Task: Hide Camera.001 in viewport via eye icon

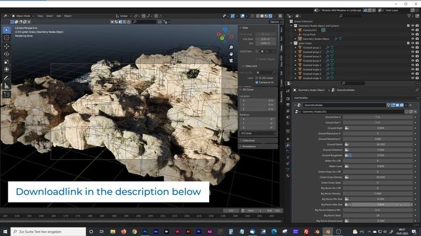Action: pyautogui.click(x=412, y=30)
